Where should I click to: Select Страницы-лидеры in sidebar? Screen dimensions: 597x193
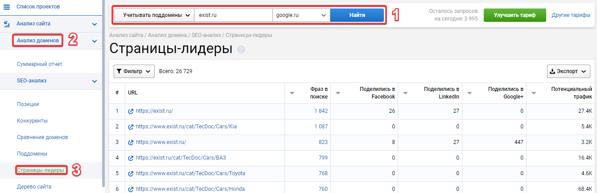pos(40,170)
